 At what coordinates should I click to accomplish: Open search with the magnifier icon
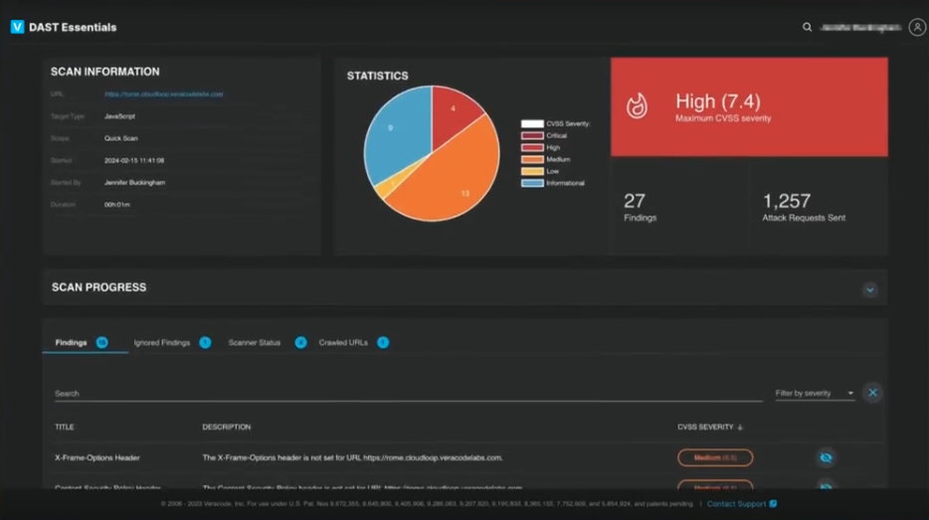pyautogui.click(x=807, y=27)
